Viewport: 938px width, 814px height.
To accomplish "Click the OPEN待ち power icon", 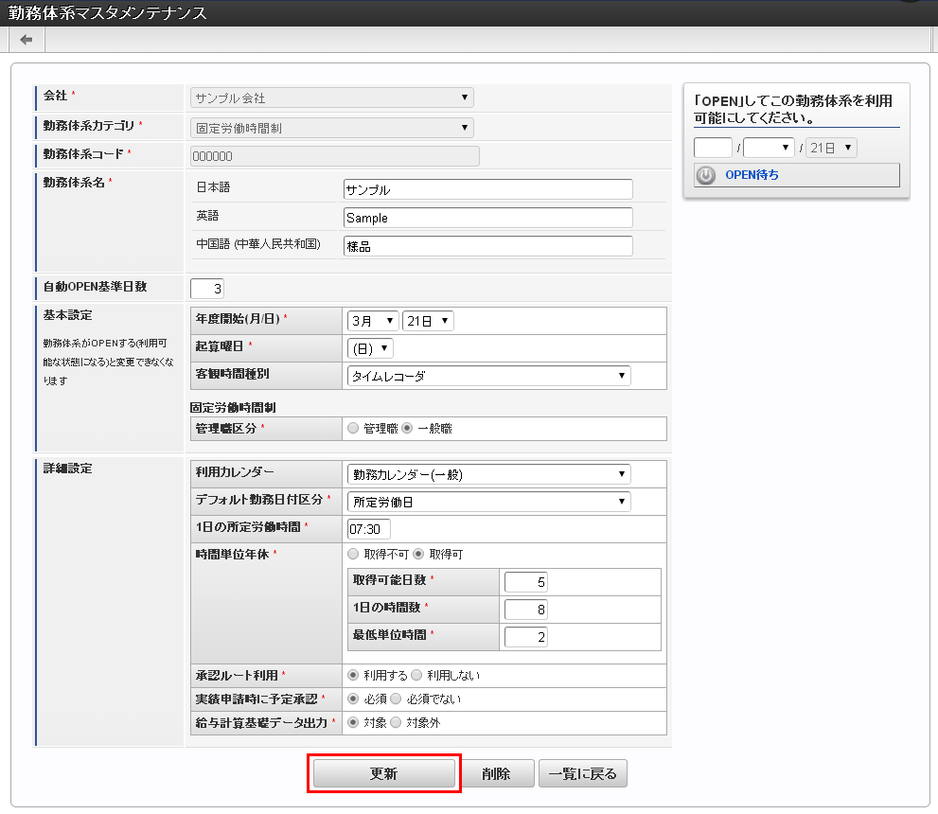I will pos(706,175).
